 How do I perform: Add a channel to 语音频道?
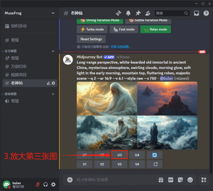tap(53, 94)
